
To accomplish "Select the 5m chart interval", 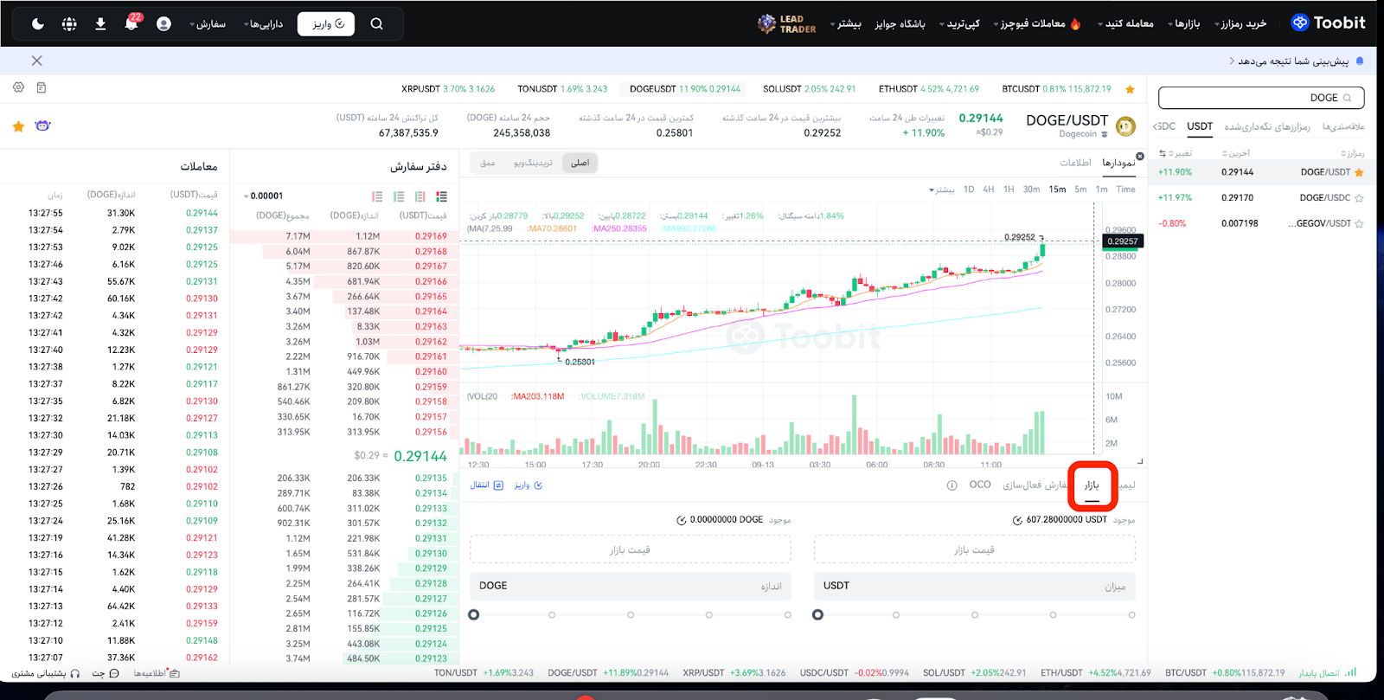I will 1080,189.
